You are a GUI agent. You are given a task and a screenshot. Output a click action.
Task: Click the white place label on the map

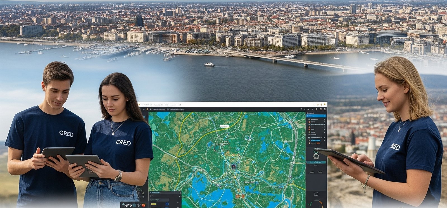(224, 126)
